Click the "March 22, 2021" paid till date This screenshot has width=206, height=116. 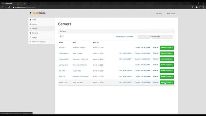click(x=98, y=82)
